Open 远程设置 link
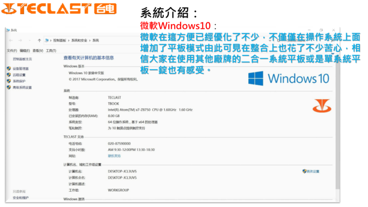Screen dimensions: 368x207 19,75
